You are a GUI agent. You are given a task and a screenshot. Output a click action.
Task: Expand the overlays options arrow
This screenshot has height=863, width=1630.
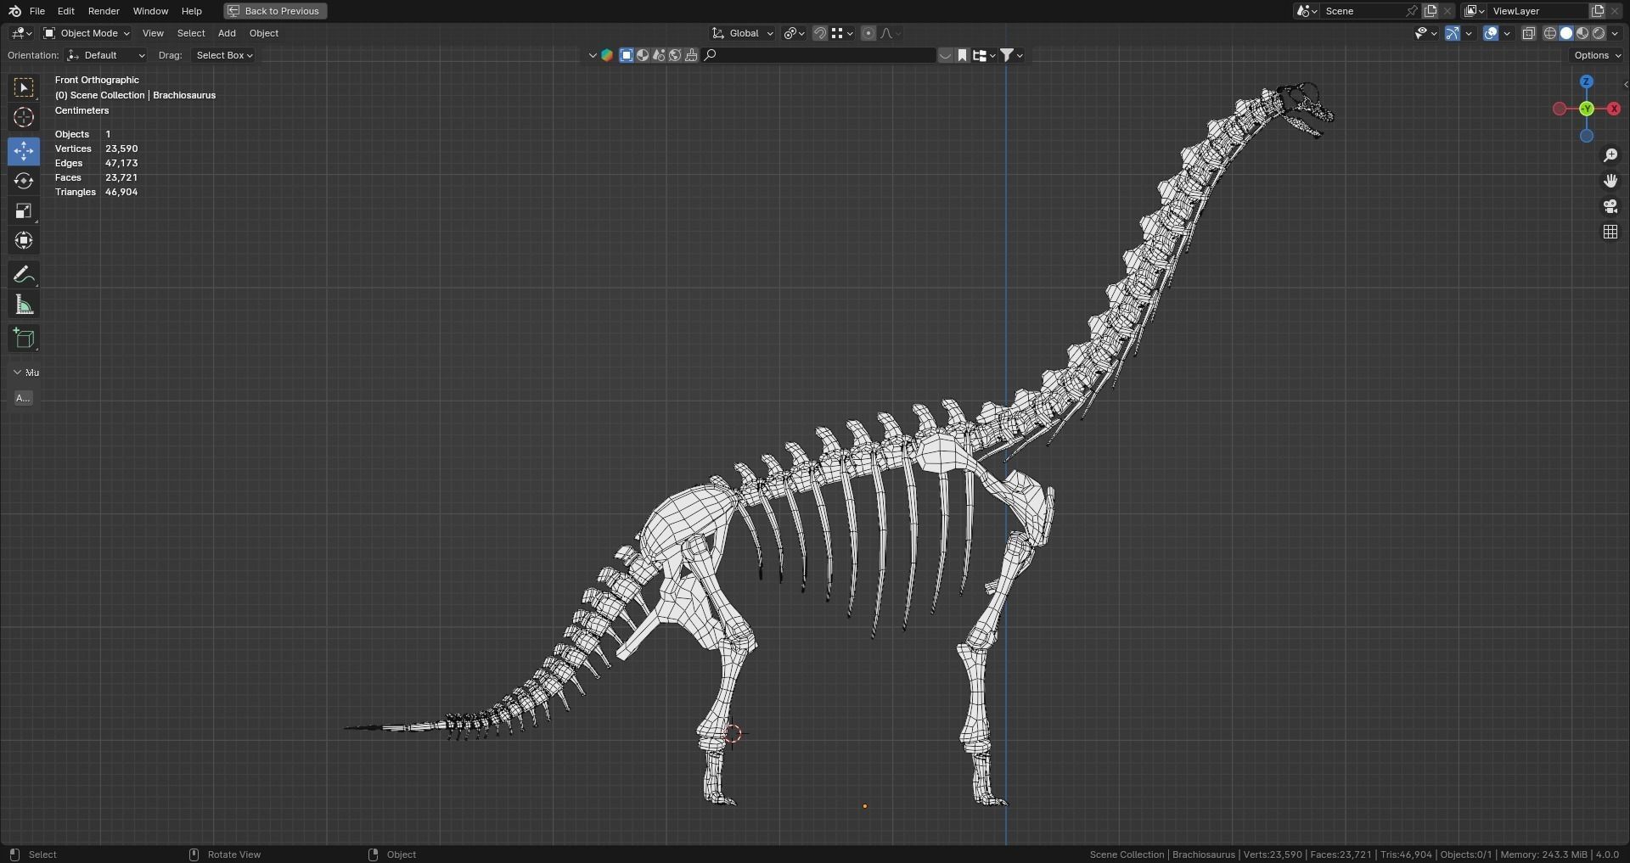point(1507,33)
